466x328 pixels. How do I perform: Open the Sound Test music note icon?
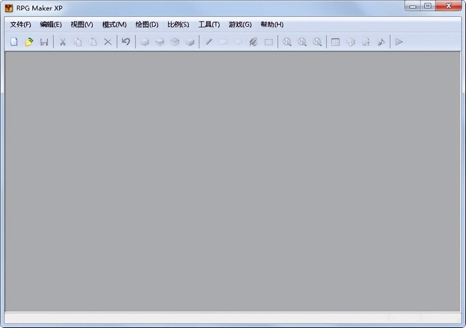381,42
